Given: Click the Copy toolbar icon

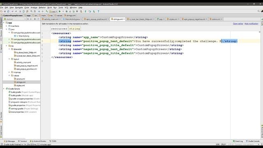Looking at the screenshot, I should [x=24, y=12].
